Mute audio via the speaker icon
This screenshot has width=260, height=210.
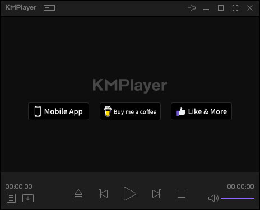click(x=213, y=198)
